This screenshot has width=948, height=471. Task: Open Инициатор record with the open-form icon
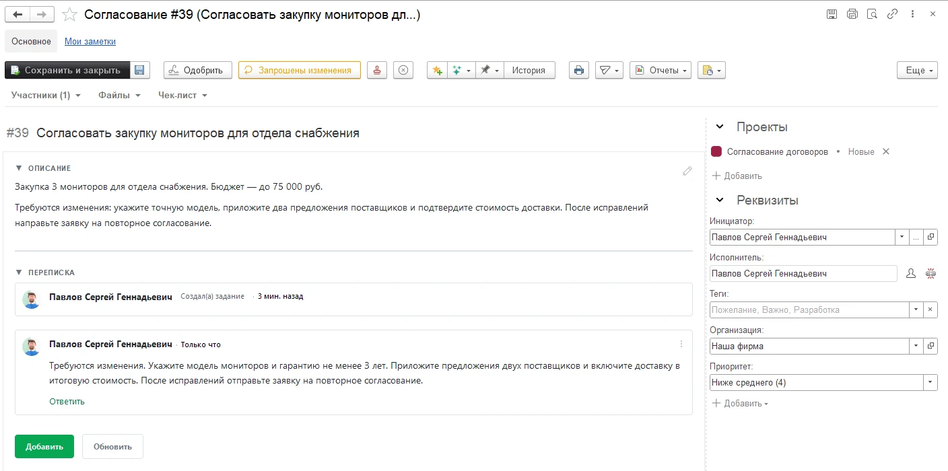(930, 237)
